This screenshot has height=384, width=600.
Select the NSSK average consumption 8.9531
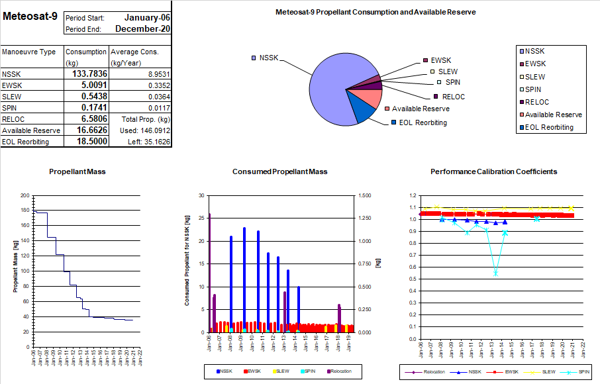pos(159,74)
